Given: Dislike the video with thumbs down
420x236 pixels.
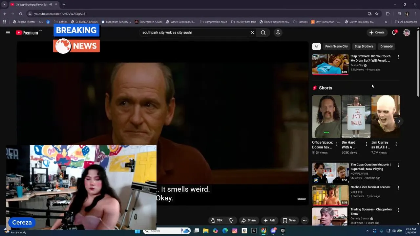Looking at the screenshot, I should coord(231,220).
